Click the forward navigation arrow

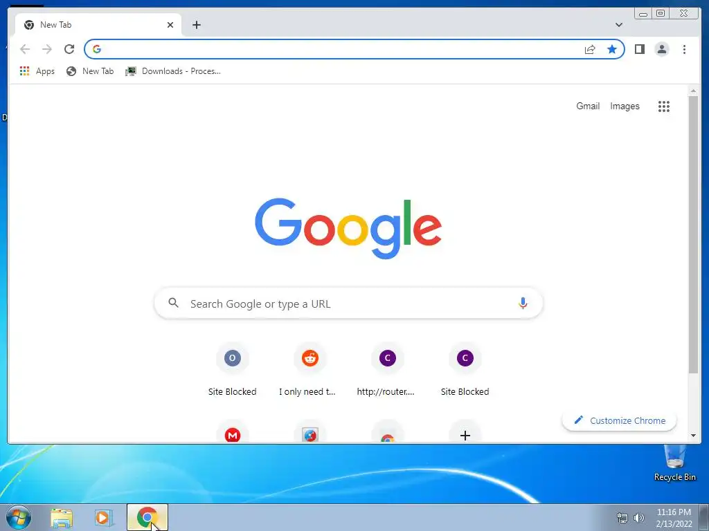click(47, 49)
